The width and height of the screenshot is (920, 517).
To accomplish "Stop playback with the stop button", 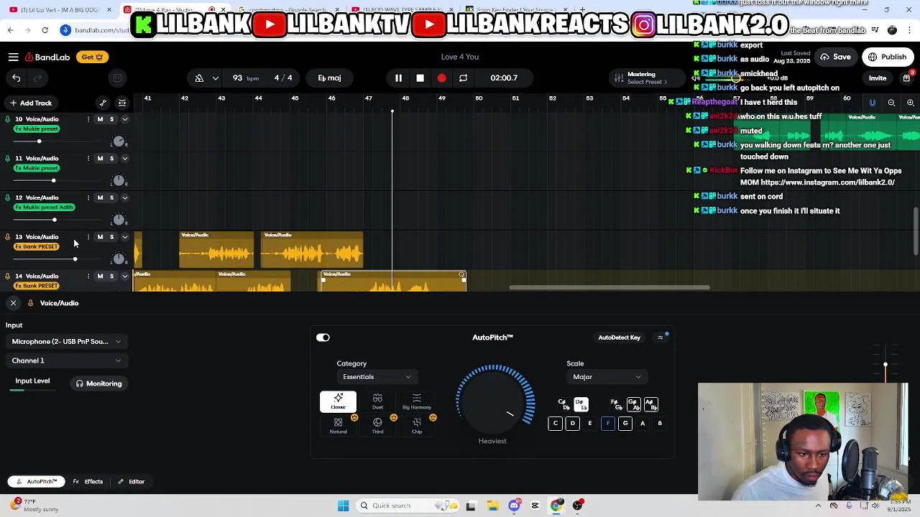I will click(x=420, y=78).
